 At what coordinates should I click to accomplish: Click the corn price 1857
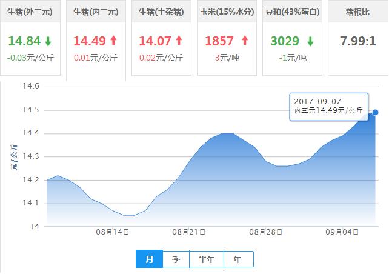coord(219,41)
